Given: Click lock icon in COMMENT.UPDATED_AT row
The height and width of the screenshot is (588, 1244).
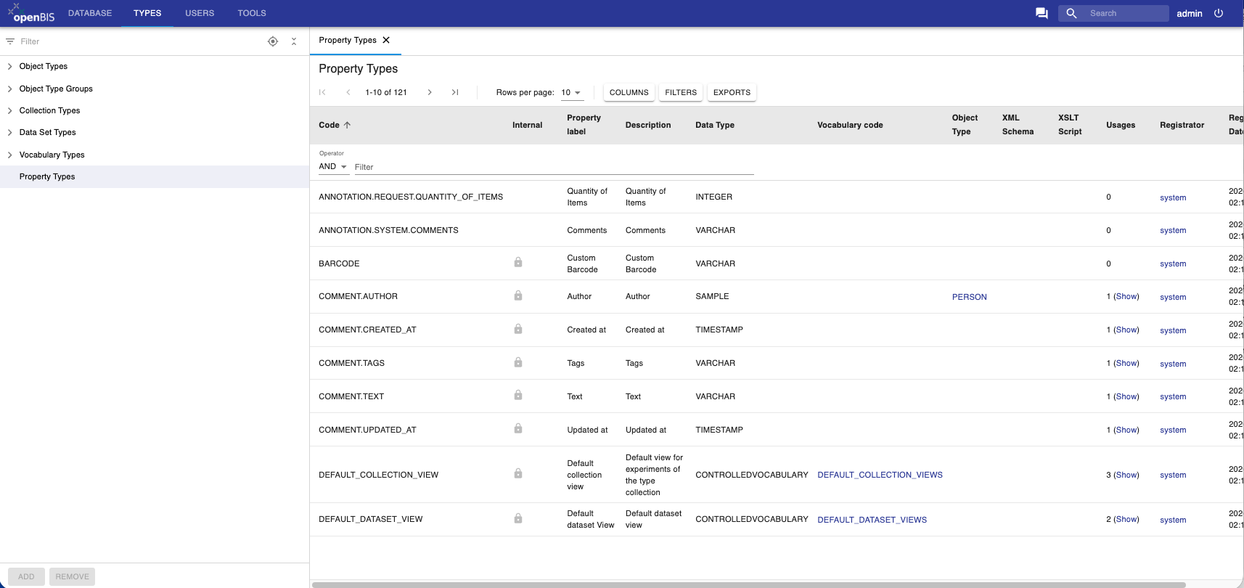Looking at the screenshot, I should tap(518, 428).
